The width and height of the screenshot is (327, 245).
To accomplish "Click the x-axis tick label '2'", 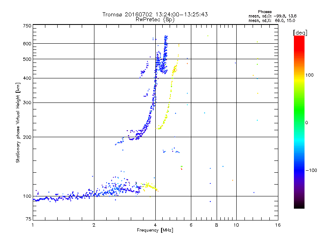I will pyautogui.click(x=94, y=225).
